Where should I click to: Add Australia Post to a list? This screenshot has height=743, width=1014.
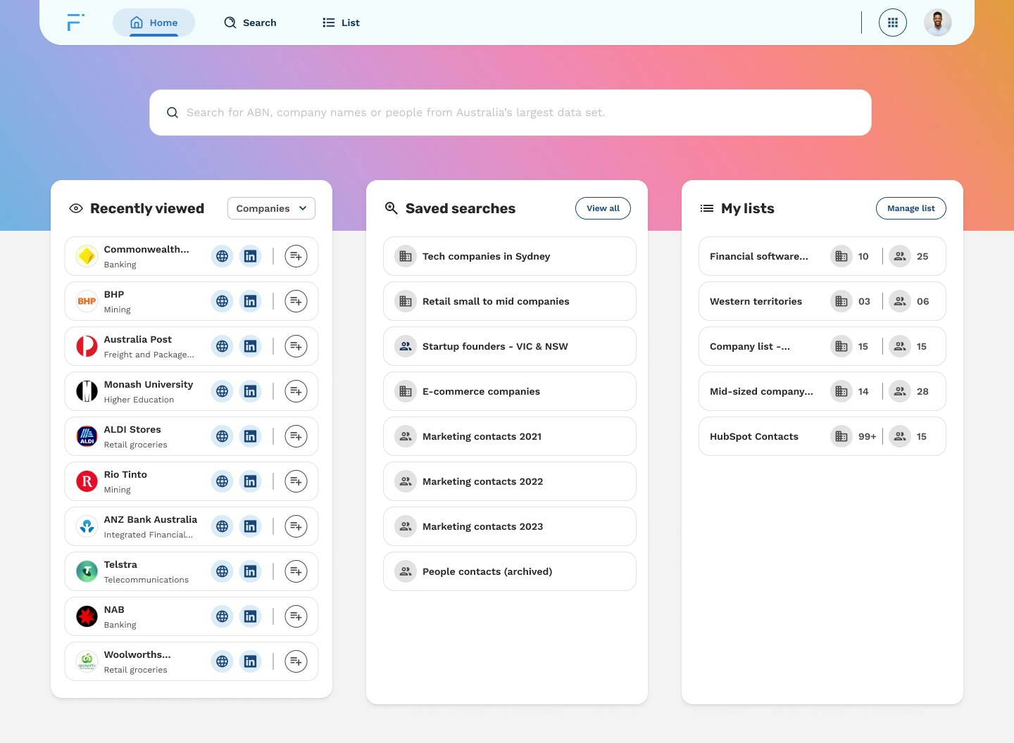pyautogui.click(x=296, y=346)
